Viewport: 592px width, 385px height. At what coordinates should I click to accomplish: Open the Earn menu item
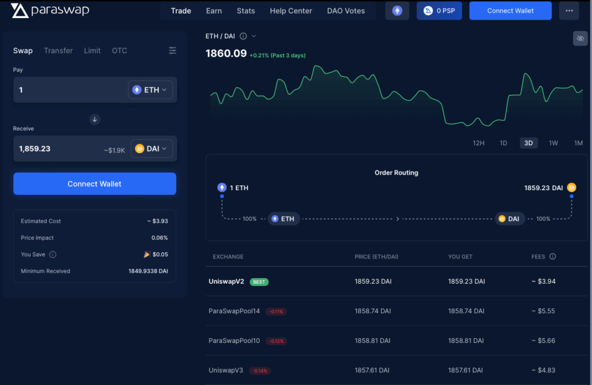tap(213, 11)
